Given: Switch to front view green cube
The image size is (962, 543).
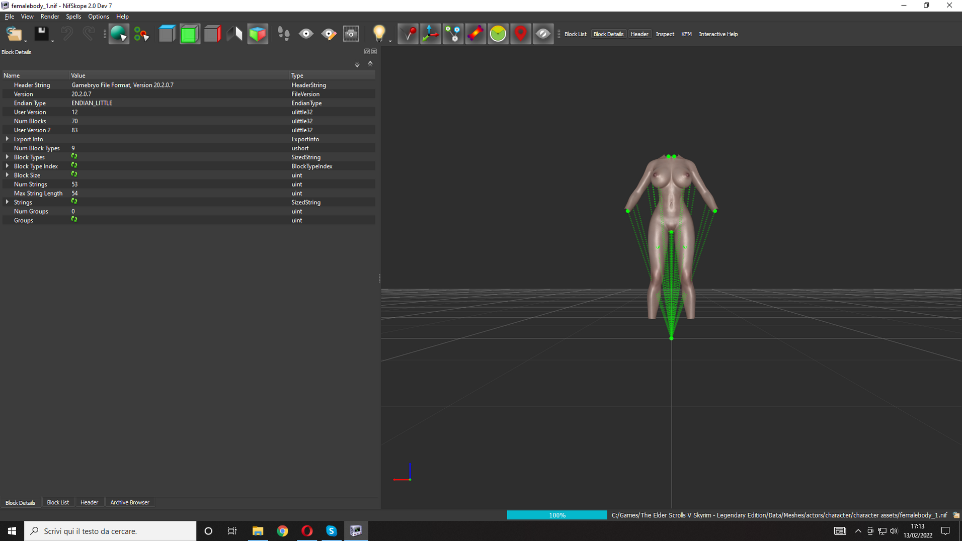Looking at the screenshot, I should coord(189,34).
